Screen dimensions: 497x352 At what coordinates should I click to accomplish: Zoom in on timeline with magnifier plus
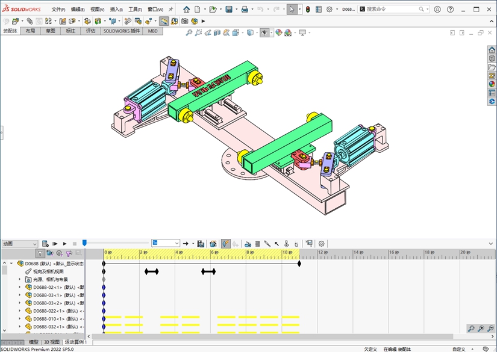tap(481, 329)
